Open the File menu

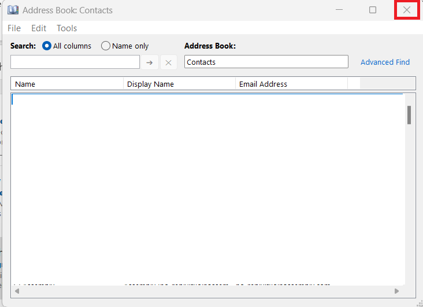tap(14, 28)
